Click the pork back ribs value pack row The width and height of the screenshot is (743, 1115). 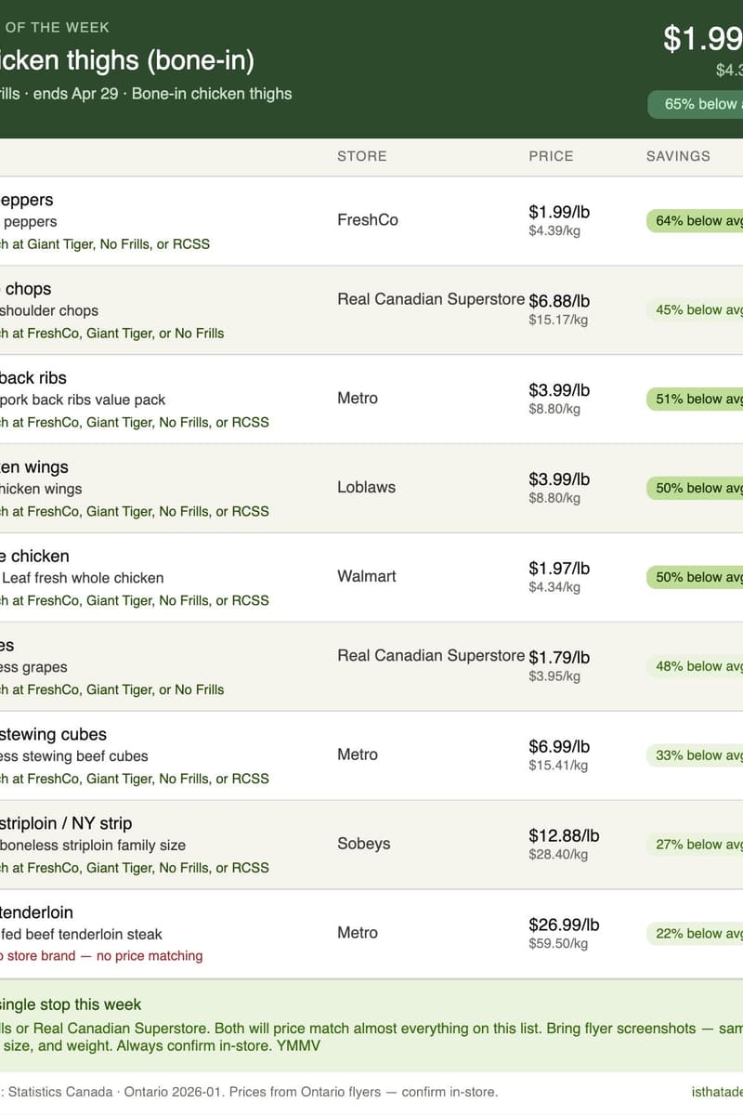click(x=371, y=400)
